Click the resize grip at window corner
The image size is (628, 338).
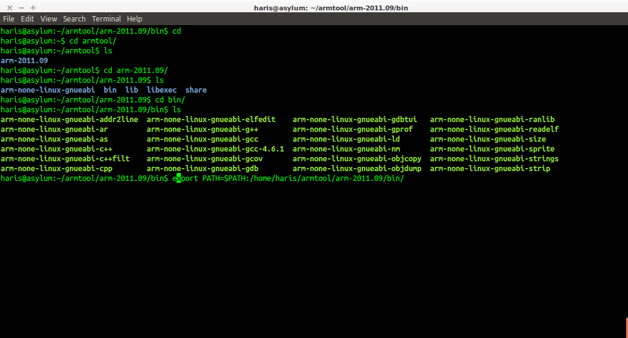623,333
